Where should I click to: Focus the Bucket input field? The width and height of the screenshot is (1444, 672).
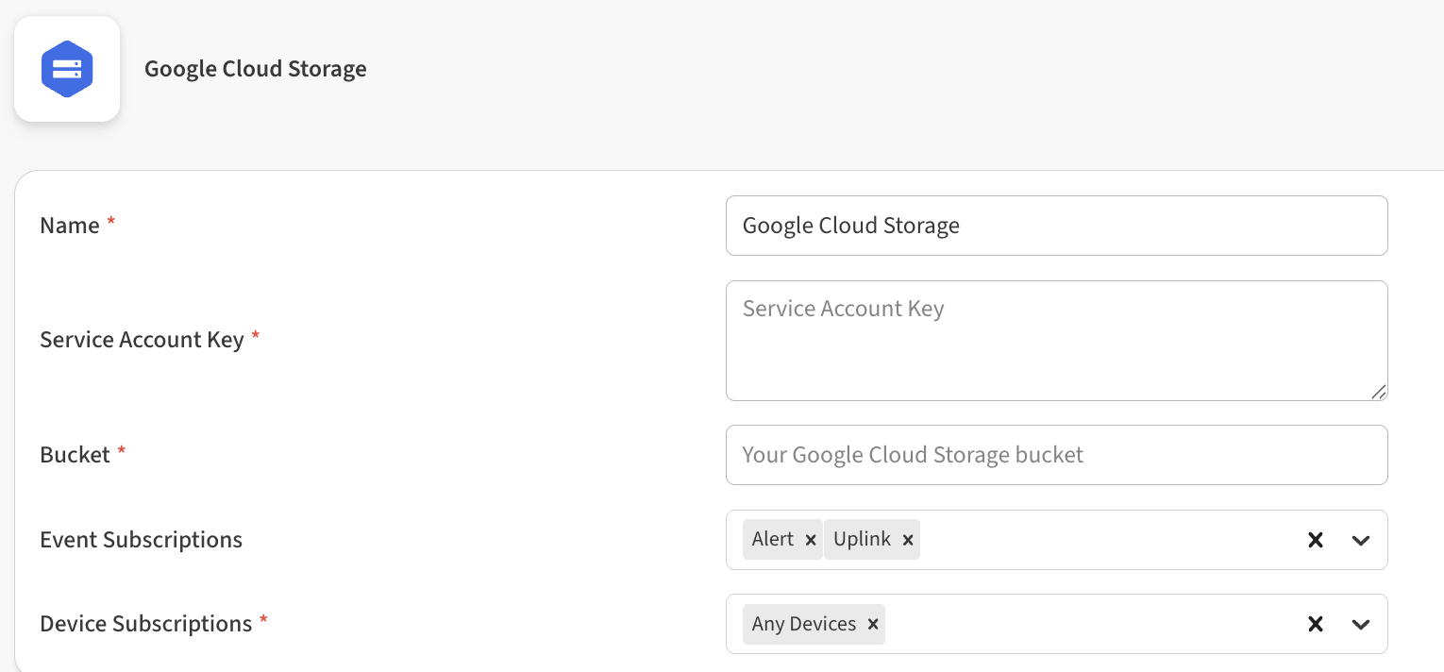coord(1056,455)
